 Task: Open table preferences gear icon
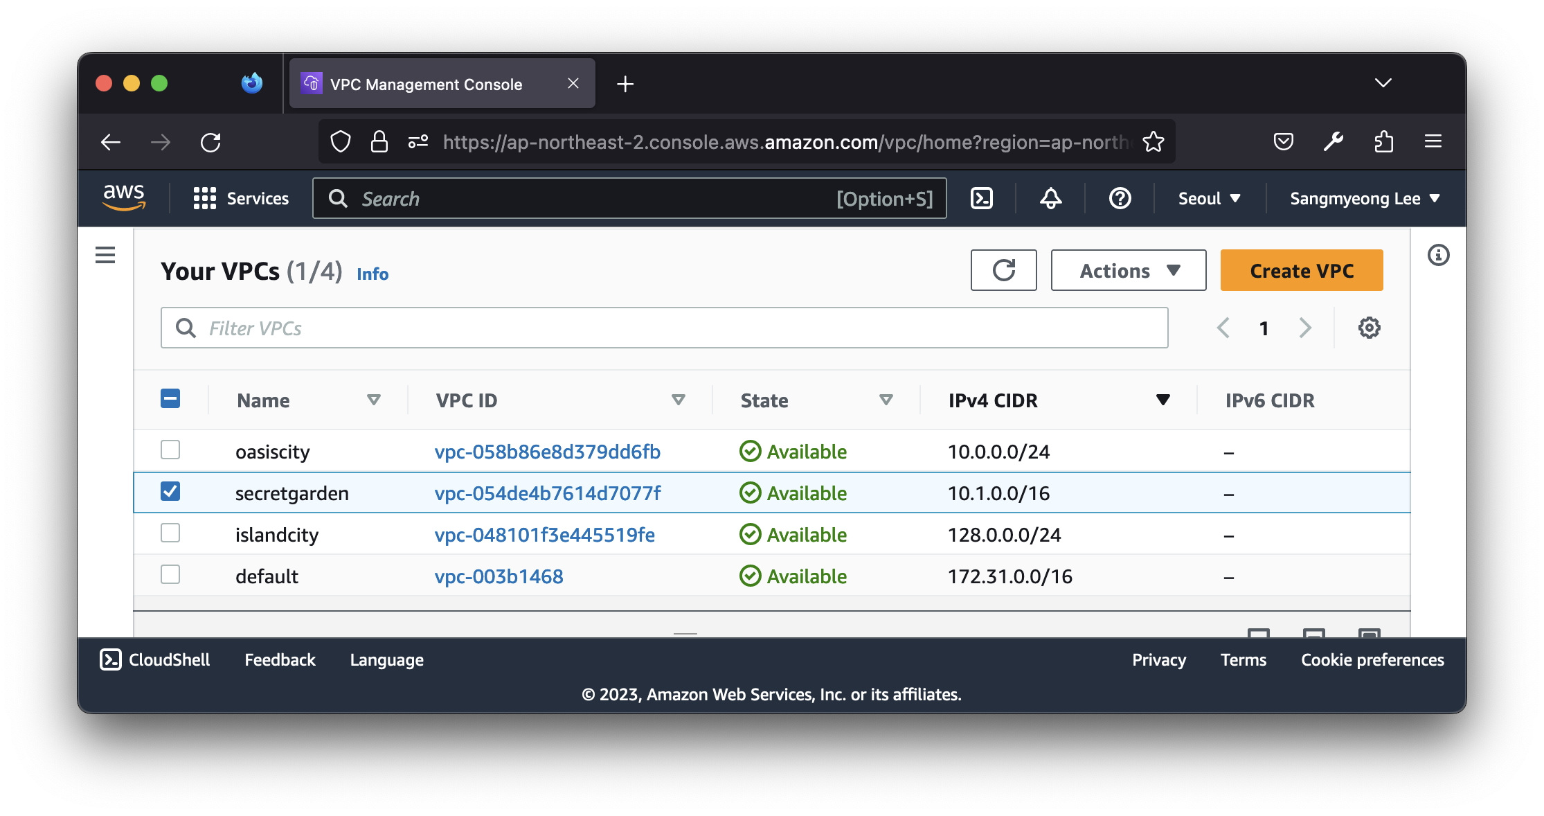(x=1369, y=328)
